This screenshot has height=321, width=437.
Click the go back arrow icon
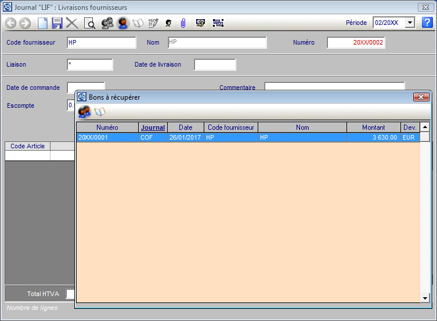point(10,23)
